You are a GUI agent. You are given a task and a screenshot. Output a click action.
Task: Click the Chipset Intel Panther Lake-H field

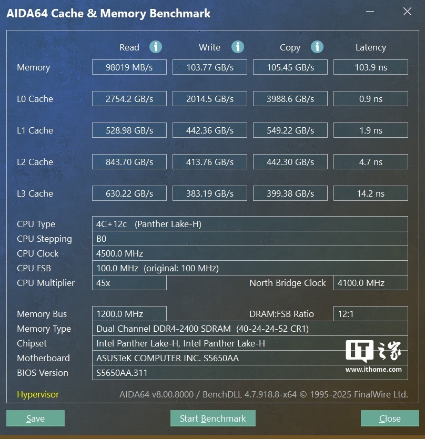250,343
